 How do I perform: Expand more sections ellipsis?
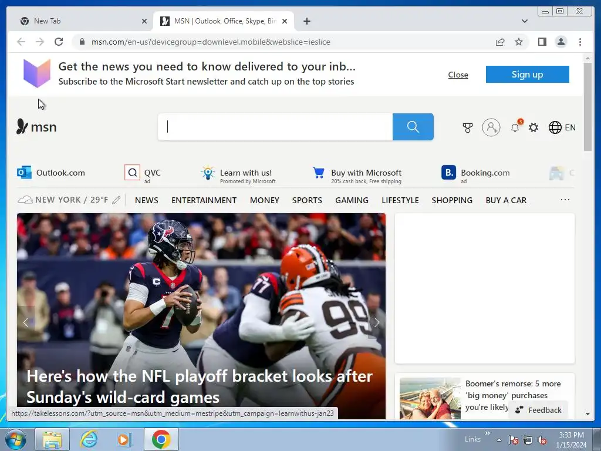coord(565,200)
